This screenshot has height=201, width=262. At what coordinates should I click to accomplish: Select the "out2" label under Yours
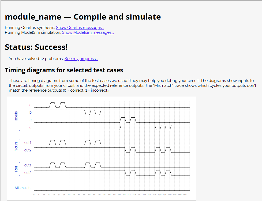tap(28, 150)
